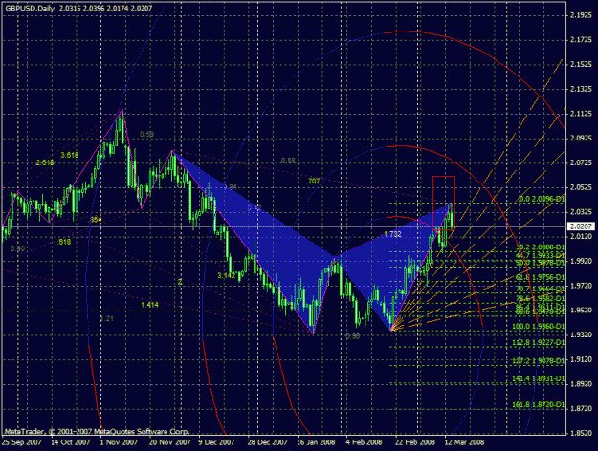Viewport: 598px width, 451px height.
Task: Click the 22 Feb 2008 date label
Action: point(415,442)
